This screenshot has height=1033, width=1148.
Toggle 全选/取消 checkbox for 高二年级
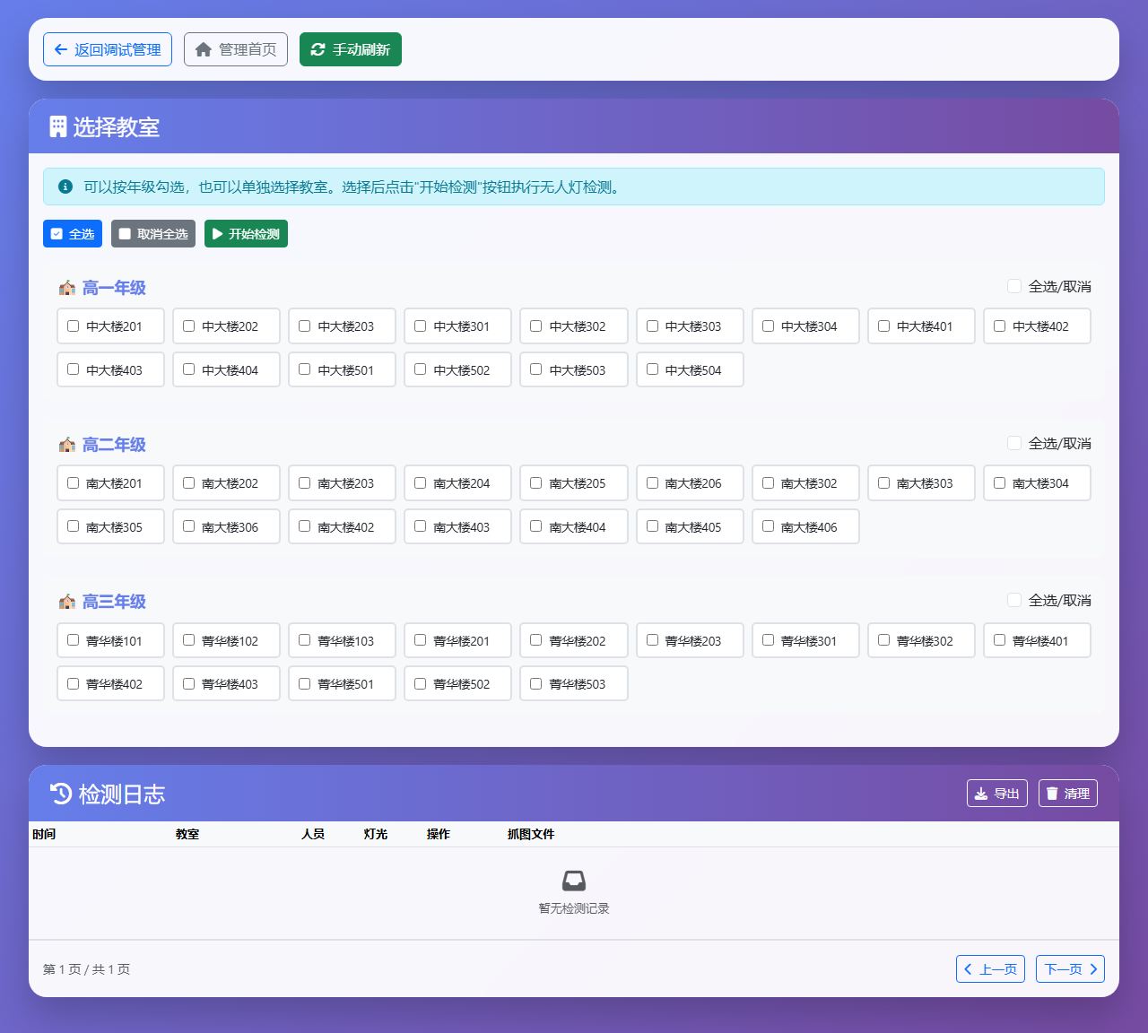point(1014,443)
